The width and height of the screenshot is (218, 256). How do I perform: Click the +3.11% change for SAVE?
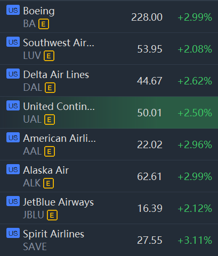coord(195,240)
